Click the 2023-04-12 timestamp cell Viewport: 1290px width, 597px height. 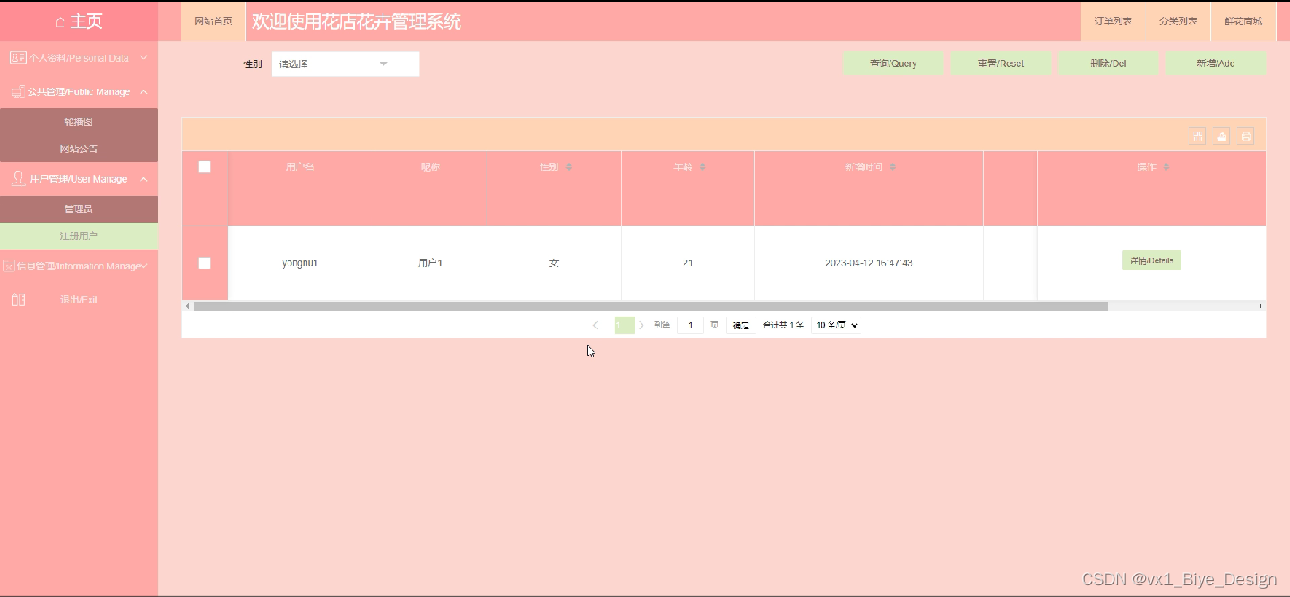click(869, 263)
